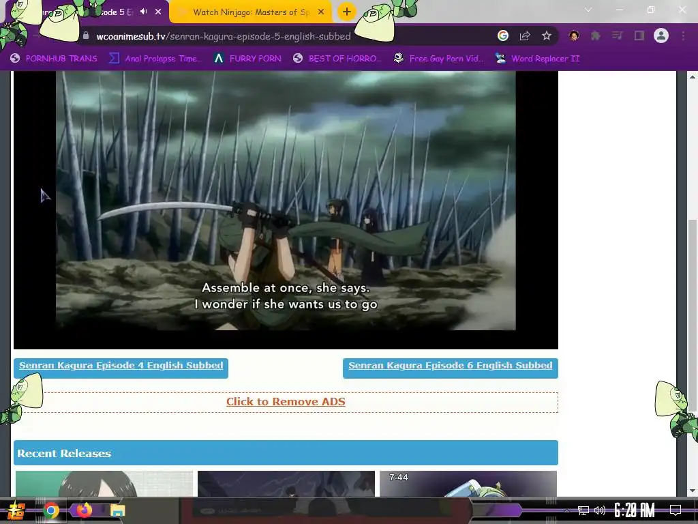Open first Recent Releases thumbnail

pos(104,484)
